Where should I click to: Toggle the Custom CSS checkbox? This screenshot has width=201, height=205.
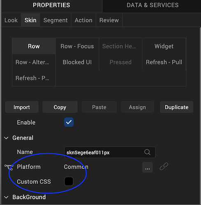(69, 181)
